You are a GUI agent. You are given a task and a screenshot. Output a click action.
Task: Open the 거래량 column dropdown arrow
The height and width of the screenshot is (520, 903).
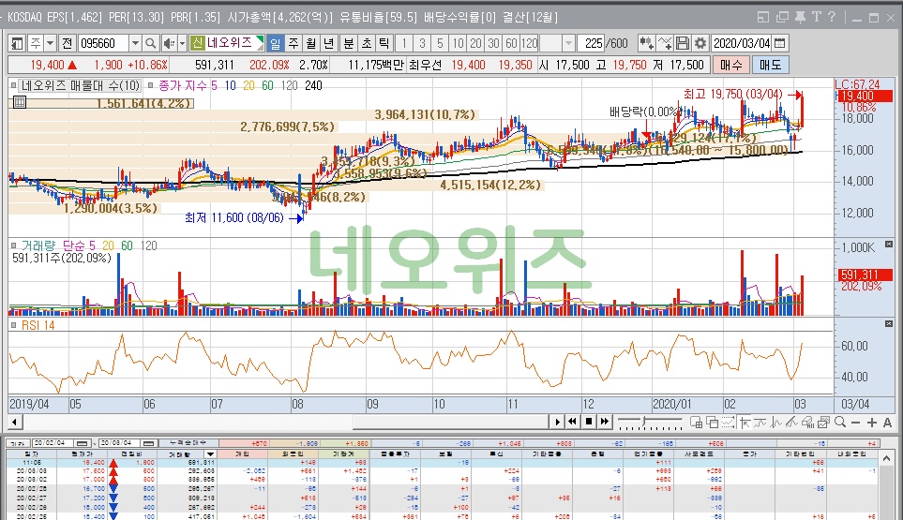211,453
